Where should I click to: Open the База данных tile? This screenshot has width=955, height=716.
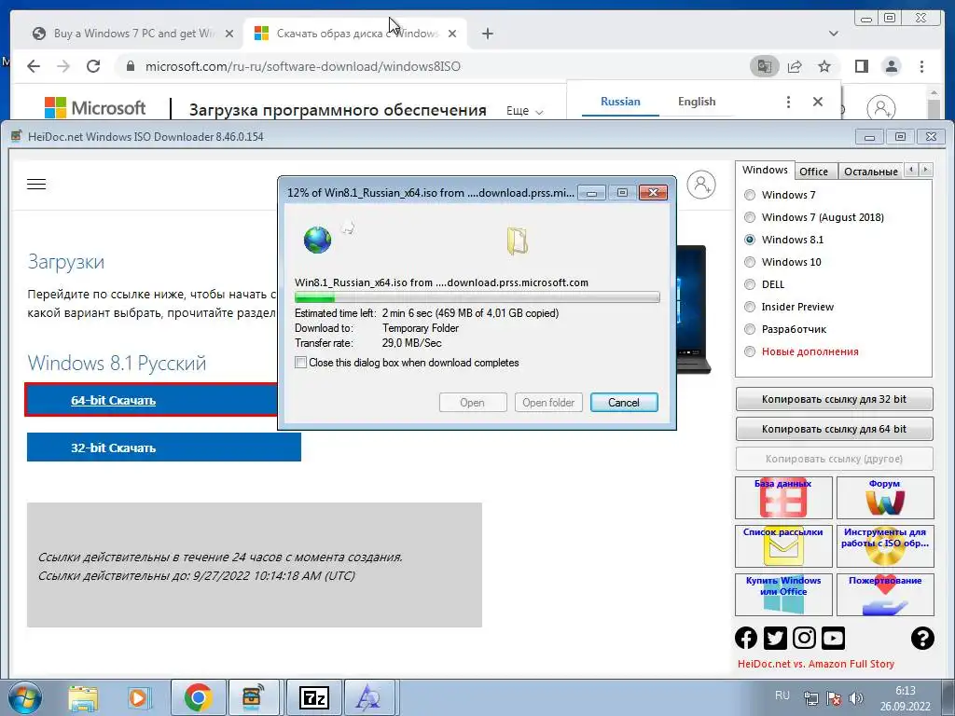[783, 498]
